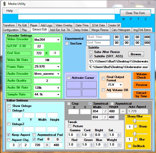Select the Calc/Histogram tab
The width and height of the screenshot is (156, 153).
(121, 30)
